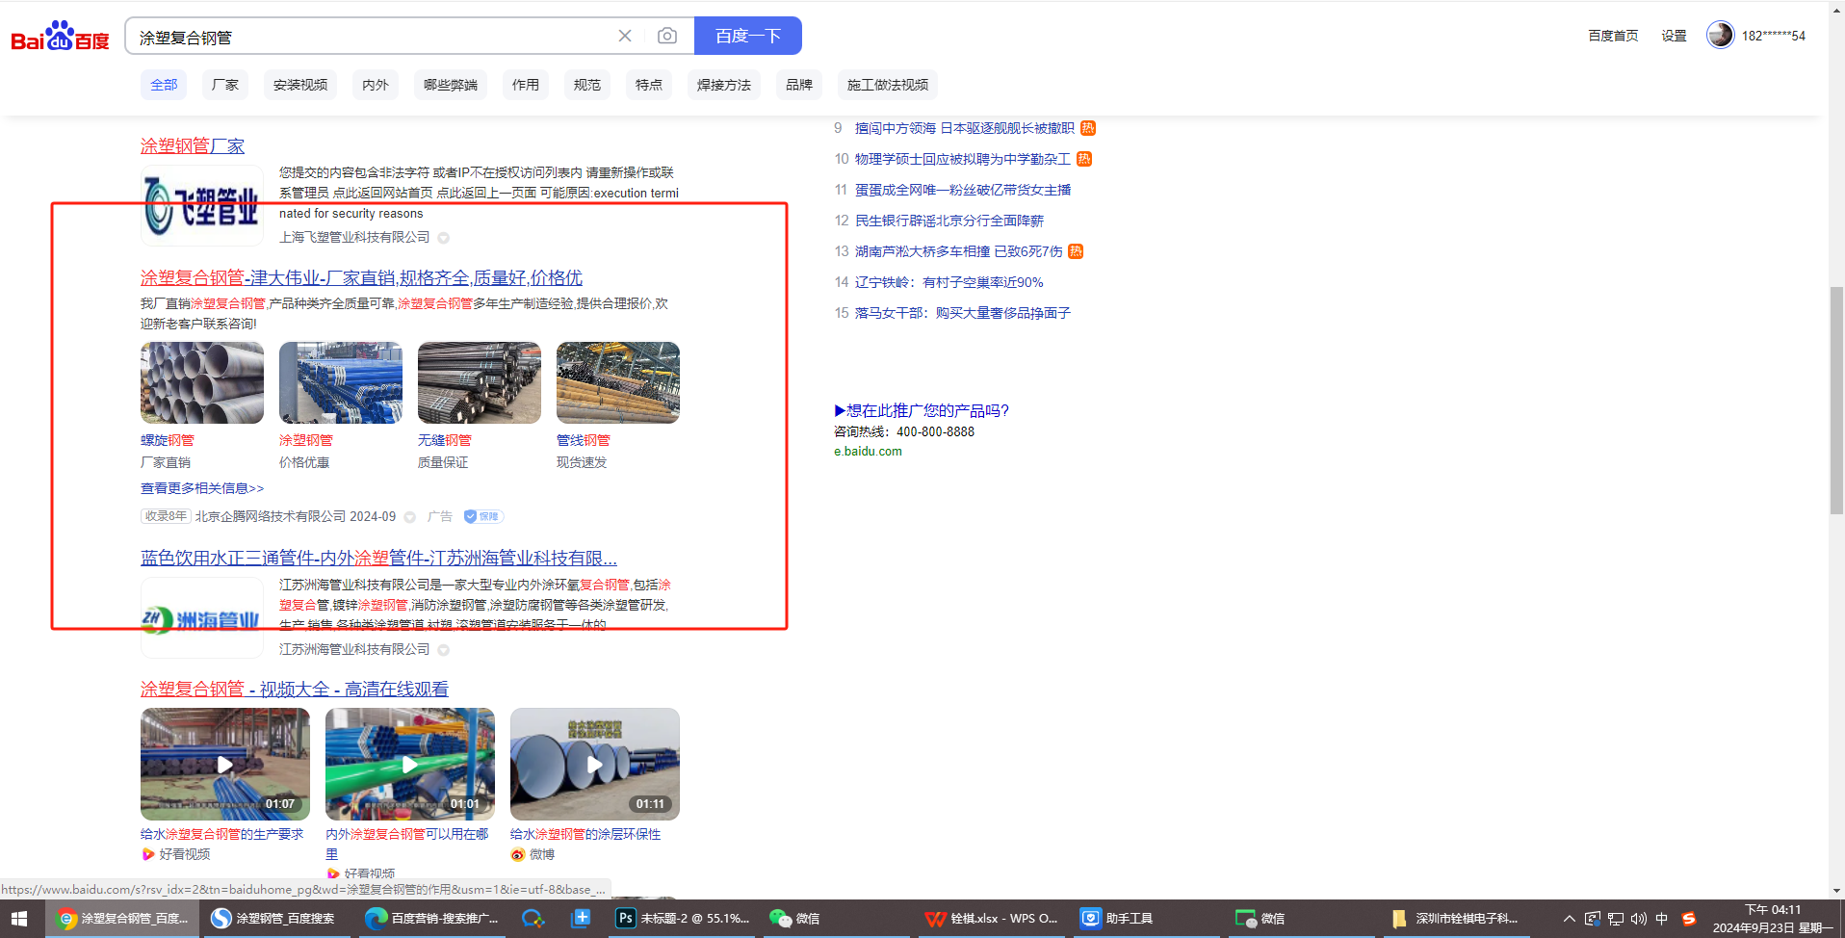Open the 给水涂塑钢管的涂层环保性 video title
This screenshot has height=938, width=1845.
pyautogui.click(x=585, y=834)
